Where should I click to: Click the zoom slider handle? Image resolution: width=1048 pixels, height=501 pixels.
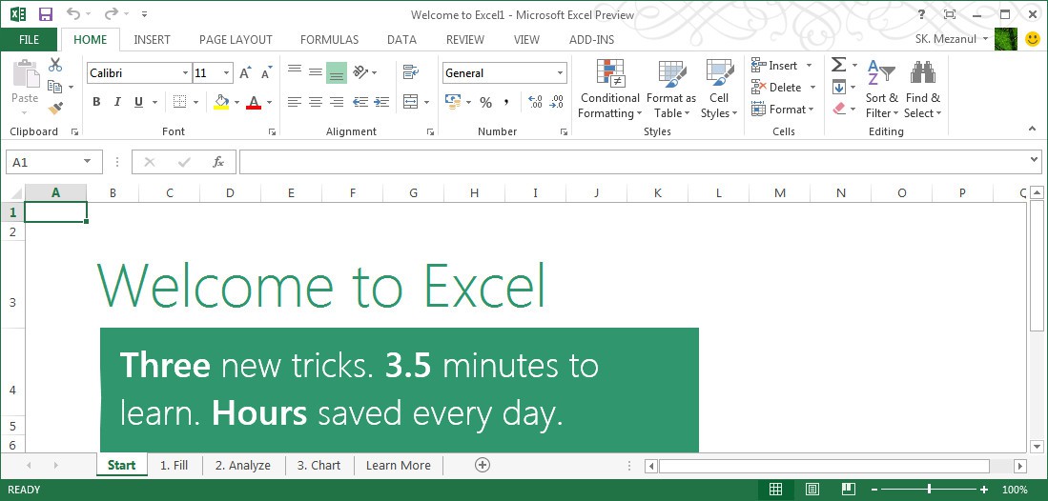[929, 490]
